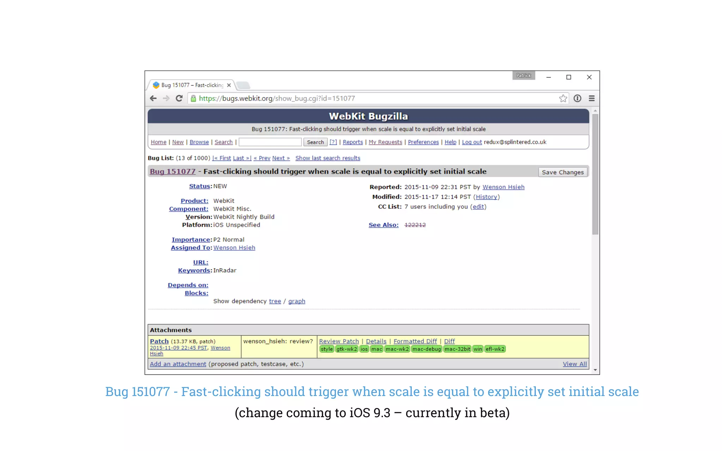Bookmark this page with the star icon
This screenshot has height=451, width=722.
point(563,98)
